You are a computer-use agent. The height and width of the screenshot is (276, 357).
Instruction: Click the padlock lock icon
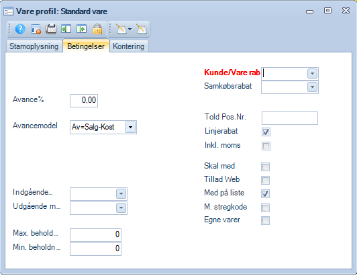pyautogui.click(x=97, y=29)
